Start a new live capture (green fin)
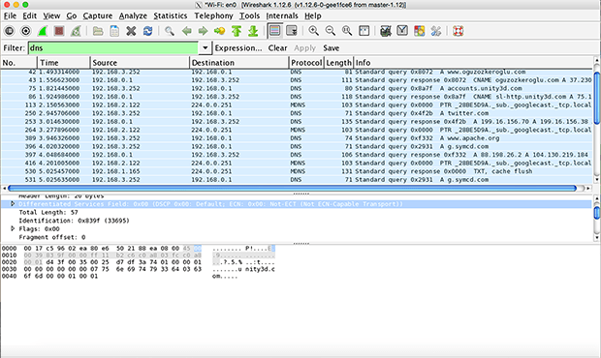Image resolution: width=601 pixels, height=358 pixels. click(x=42, y=31)
